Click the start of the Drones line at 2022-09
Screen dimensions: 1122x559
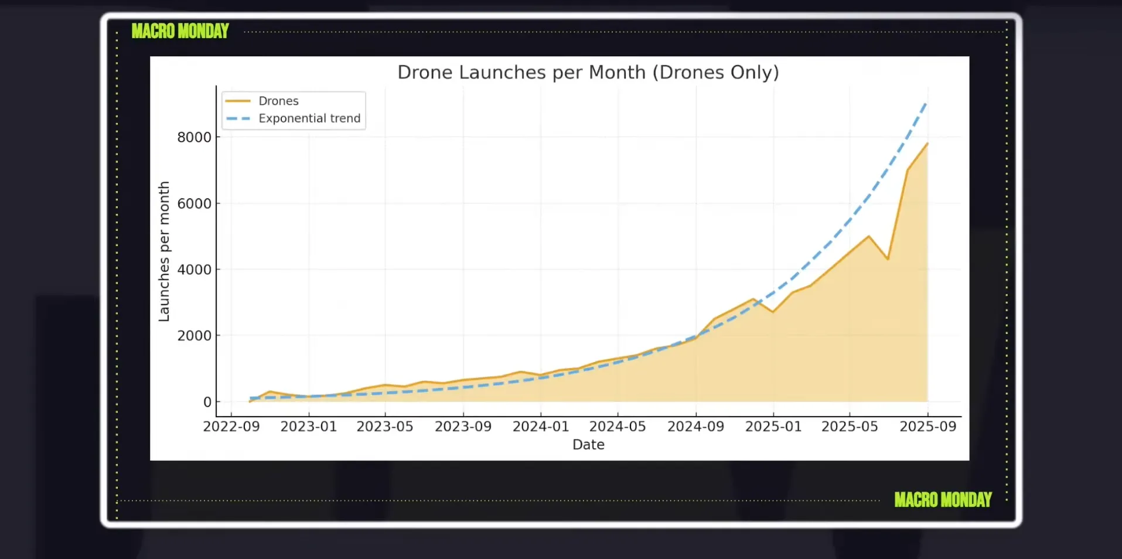(249, 401)
